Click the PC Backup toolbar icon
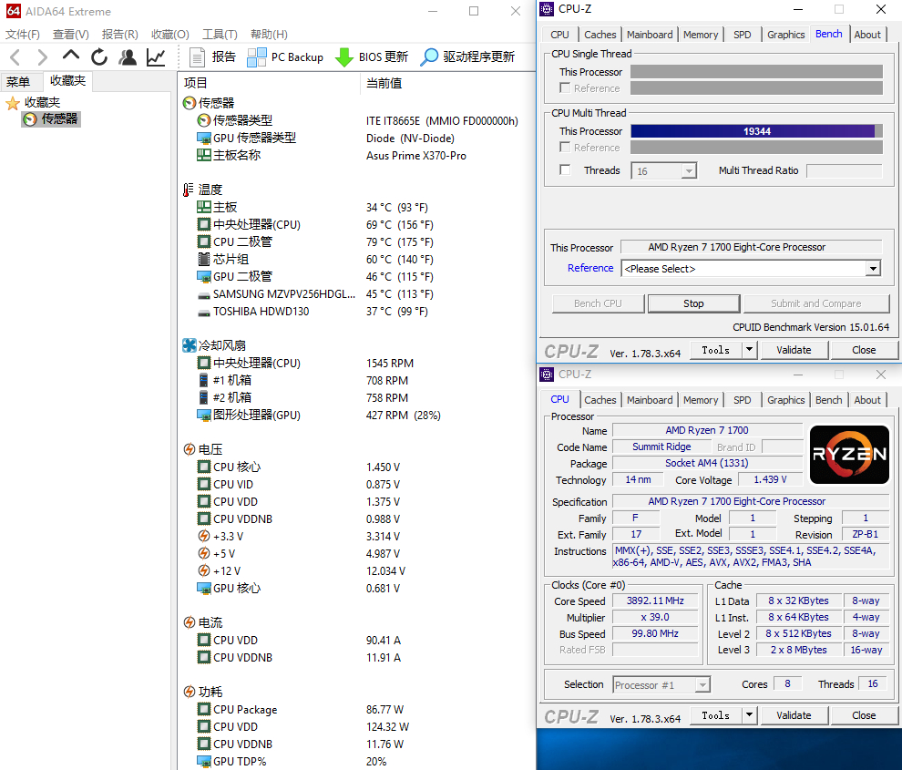Screen dimensions: 902x770 (257, 57)
